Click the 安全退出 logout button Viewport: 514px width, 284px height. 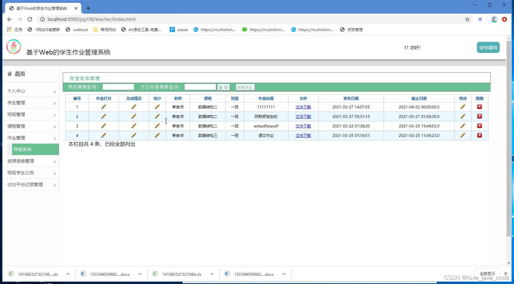(x=488, y=48)
